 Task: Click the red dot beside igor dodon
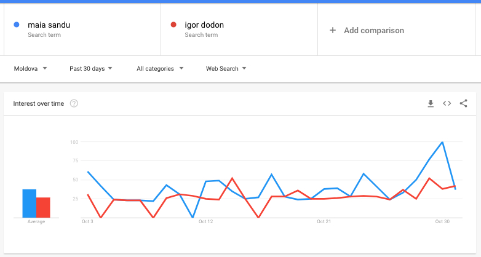pyautogui.click(x=173, y=25)
